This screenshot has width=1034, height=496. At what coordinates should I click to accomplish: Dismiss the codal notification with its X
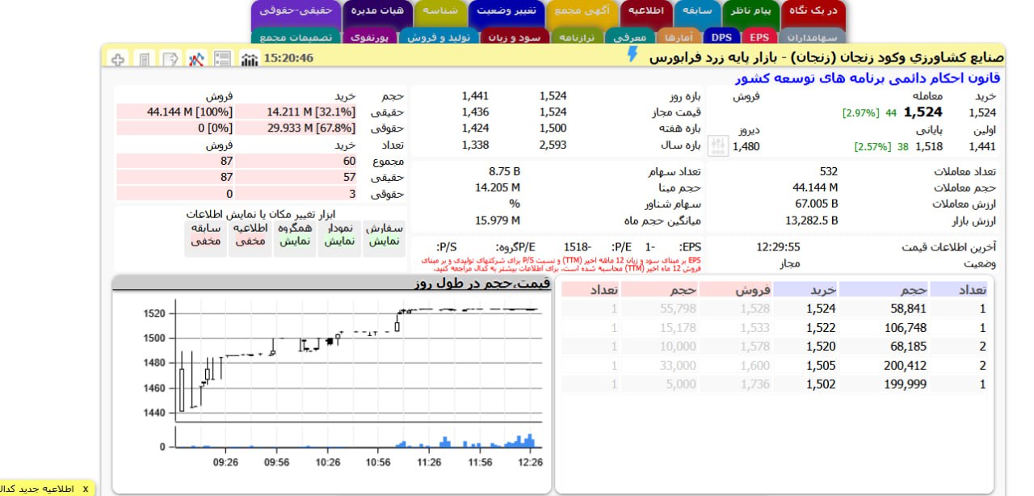[87, 489]
